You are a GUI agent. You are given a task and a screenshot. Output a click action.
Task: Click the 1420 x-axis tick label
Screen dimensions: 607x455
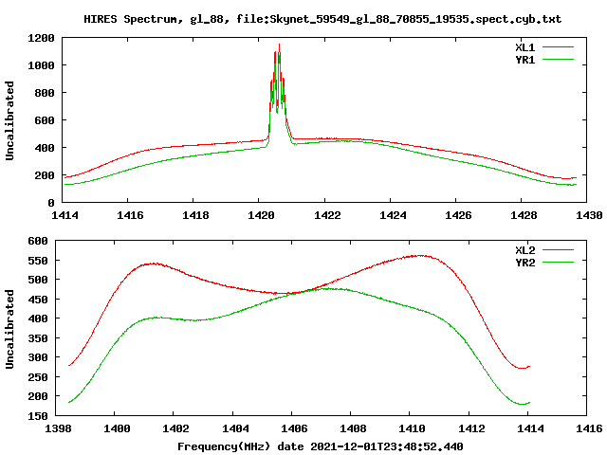(x=261, y=215)
